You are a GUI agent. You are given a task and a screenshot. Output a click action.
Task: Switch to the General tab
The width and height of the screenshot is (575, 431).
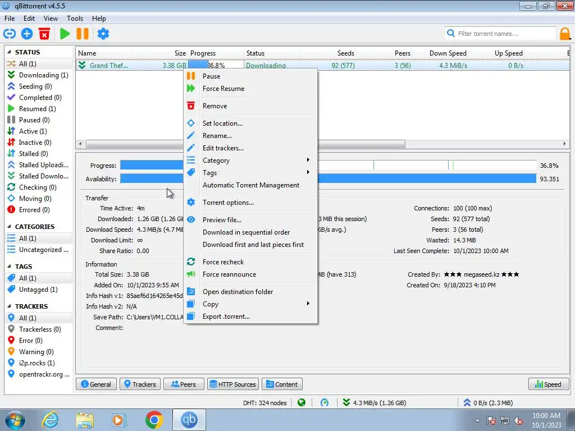[96, 384]
